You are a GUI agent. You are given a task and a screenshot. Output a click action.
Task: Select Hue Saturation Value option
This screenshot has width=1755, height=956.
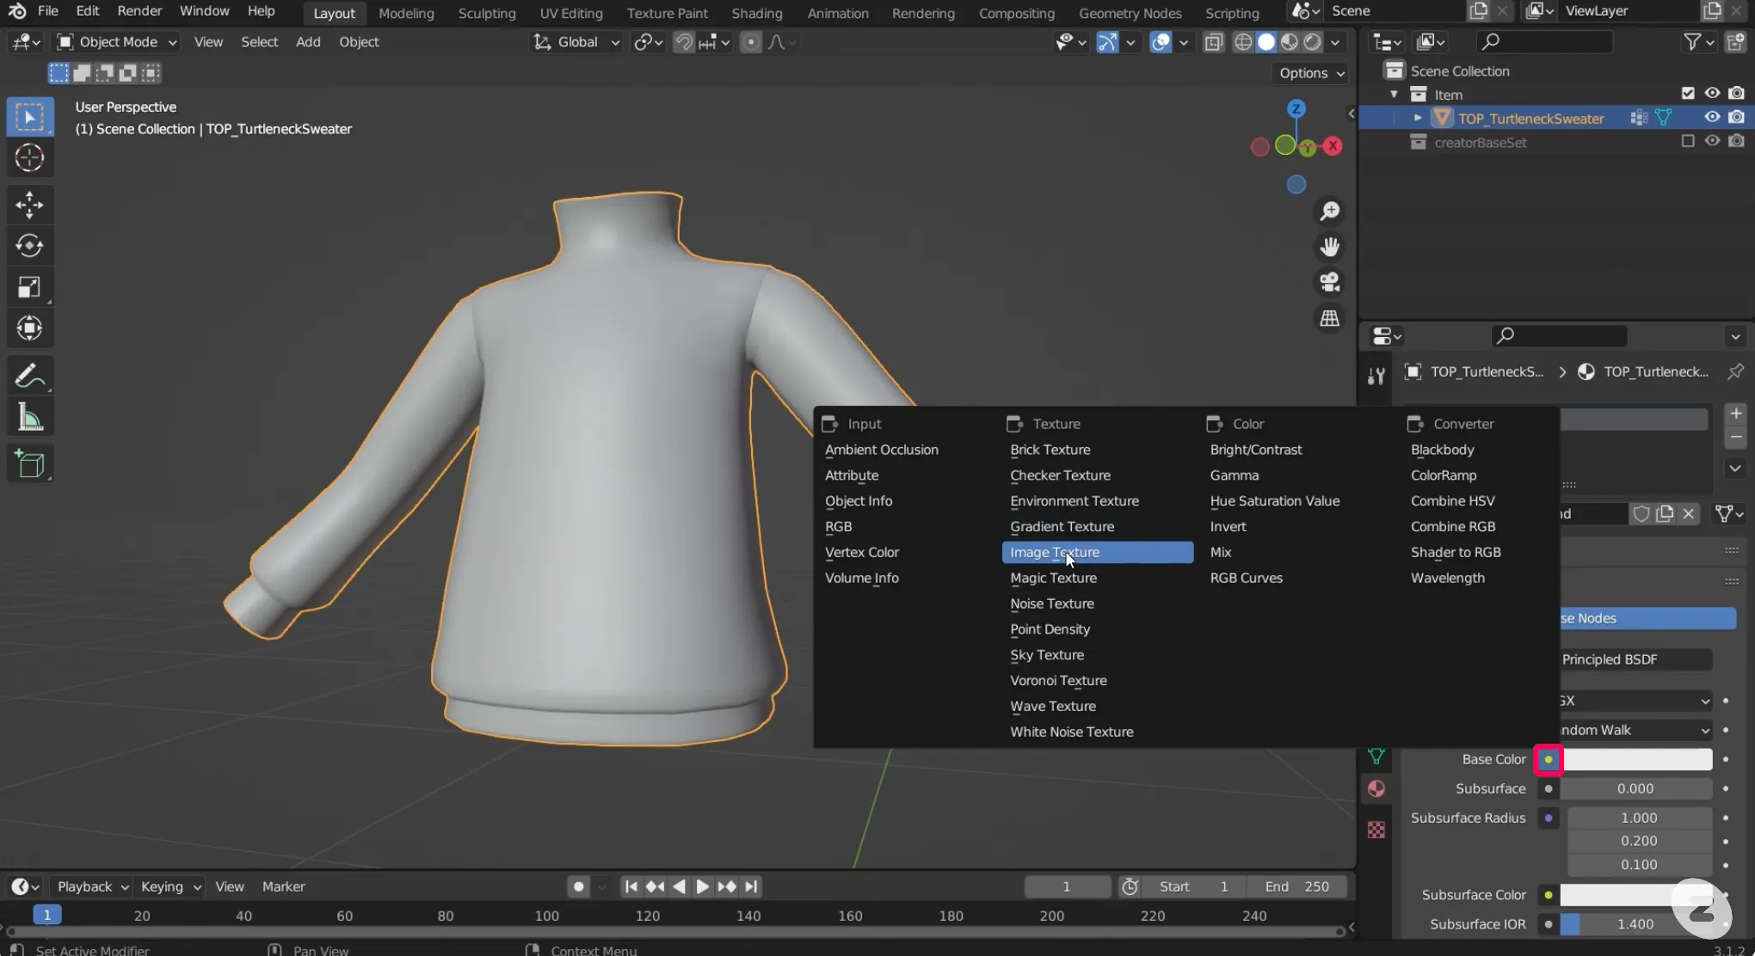(1274, 501)
